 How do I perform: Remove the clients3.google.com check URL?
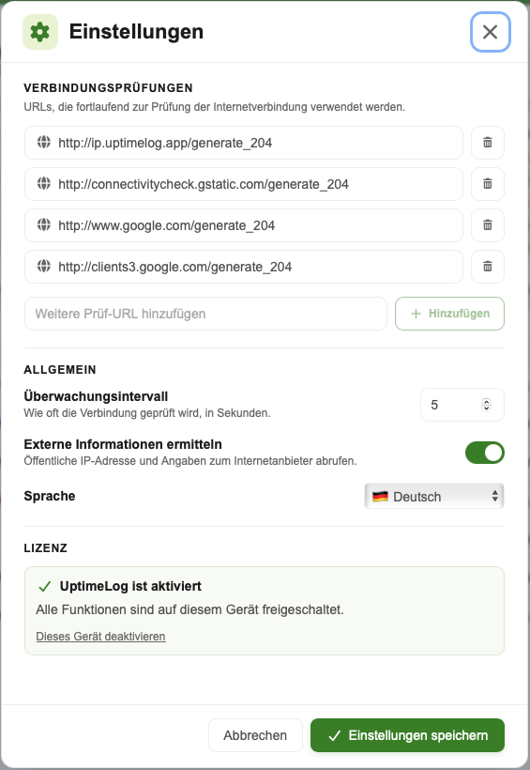(487, 267)
